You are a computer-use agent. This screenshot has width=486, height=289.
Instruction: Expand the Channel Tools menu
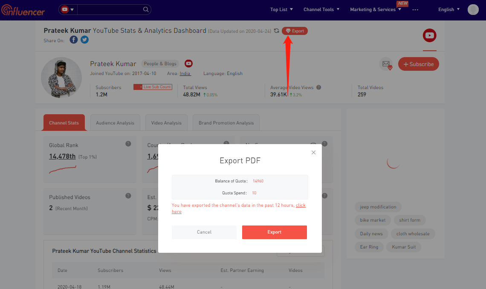click(321, 10)
